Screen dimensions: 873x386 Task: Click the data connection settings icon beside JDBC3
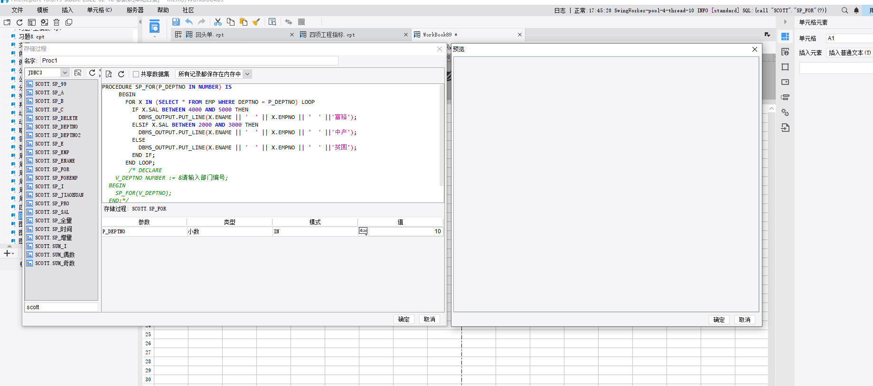coord(78,73)
